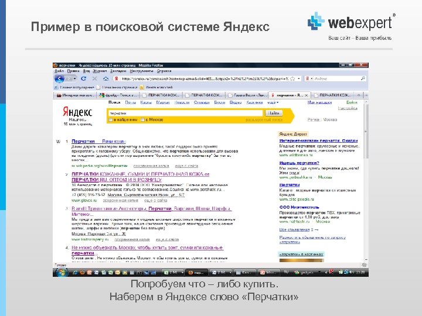Launch Internet Explorer from the quick launch

[75, 273]
